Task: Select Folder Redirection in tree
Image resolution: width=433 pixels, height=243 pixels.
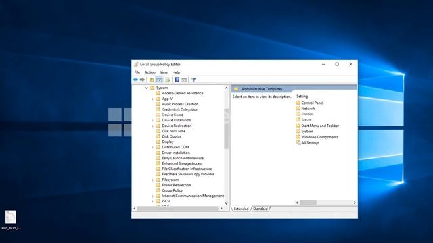Action: [x=177, y=185]
